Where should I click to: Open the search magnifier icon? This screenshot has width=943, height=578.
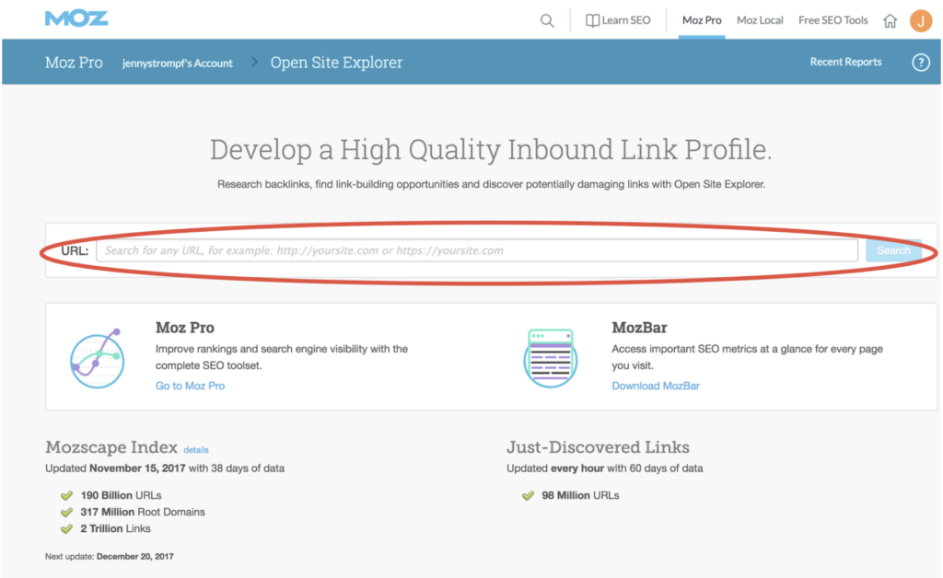click(547, 20)
